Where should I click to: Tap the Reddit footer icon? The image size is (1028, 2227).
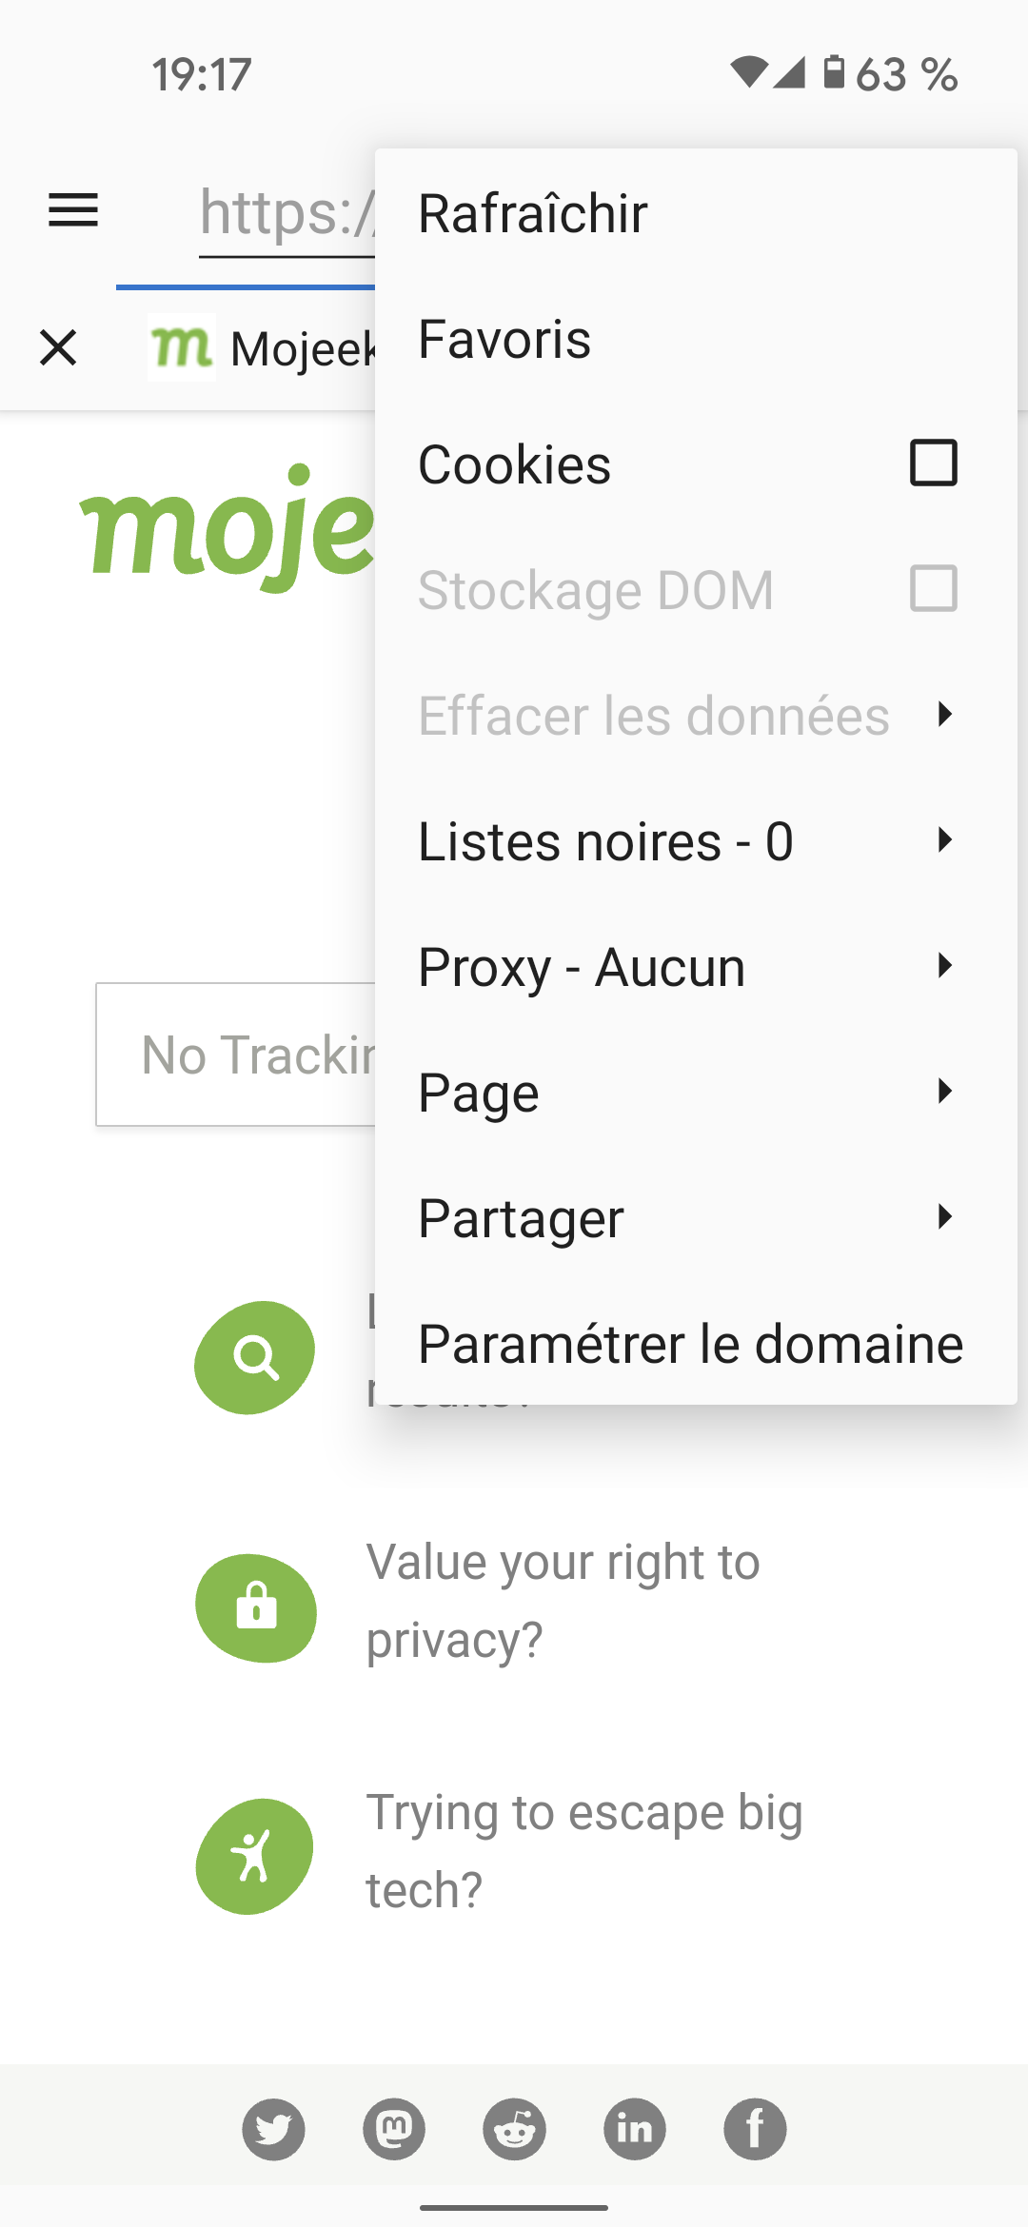point(514,2129)
